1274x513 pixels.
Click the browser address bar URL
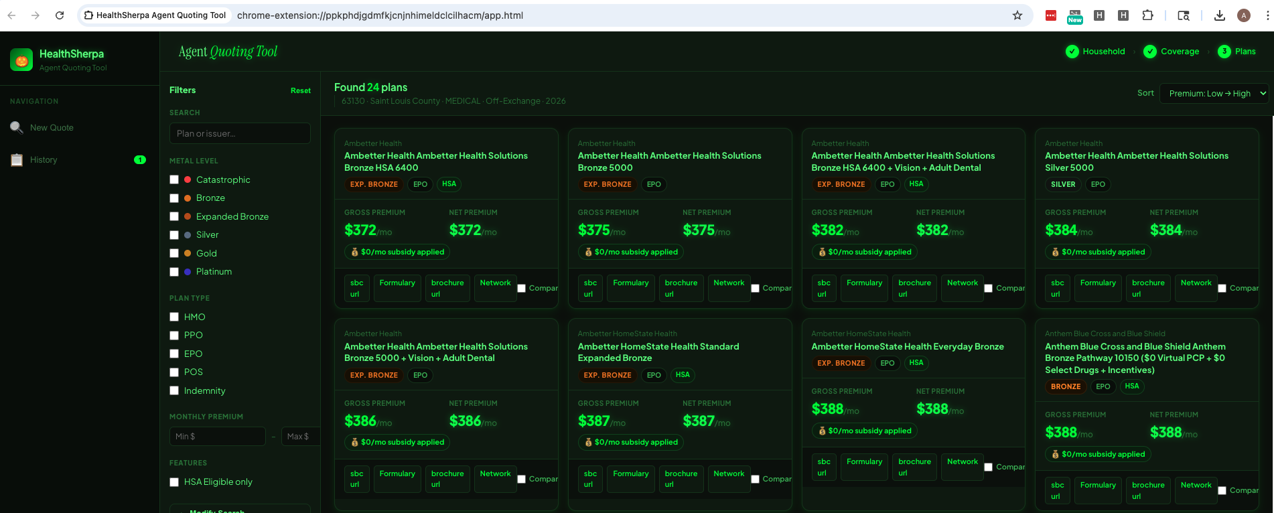coord(380,15)
